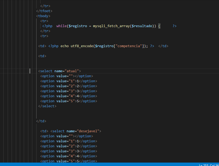Click option value "5" in atual select
Screen dimensions: 219x166
point(69,101)
